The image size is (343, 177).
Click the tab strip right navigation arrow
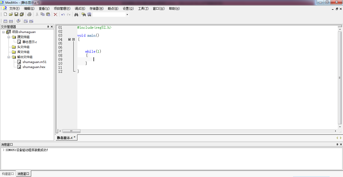tap(341, 138)
